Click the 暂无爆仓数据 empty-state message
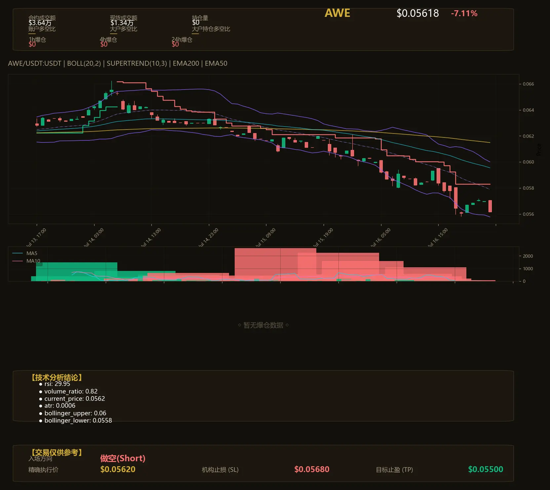Image resolution: width=550 pixels, height=490 pixels. (263, 325)
